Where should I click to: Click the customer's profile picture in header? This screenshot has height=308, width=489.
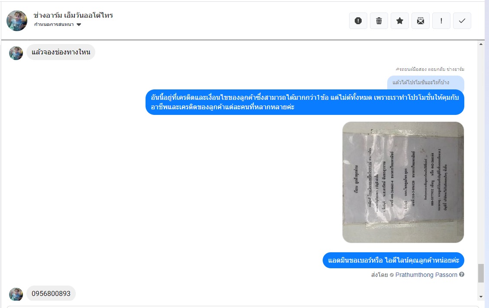17,21
